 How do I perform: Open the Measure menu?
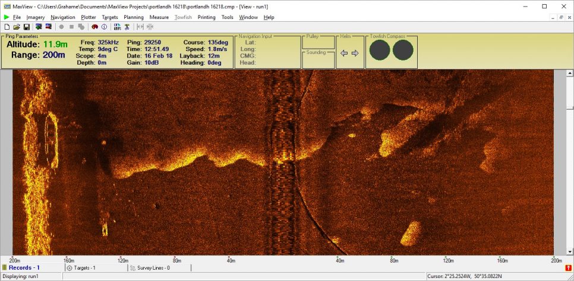click(159, 17)
